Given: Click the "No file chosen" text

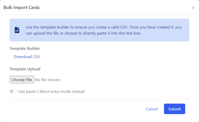Looking at the screenshot, I should 48,80.
